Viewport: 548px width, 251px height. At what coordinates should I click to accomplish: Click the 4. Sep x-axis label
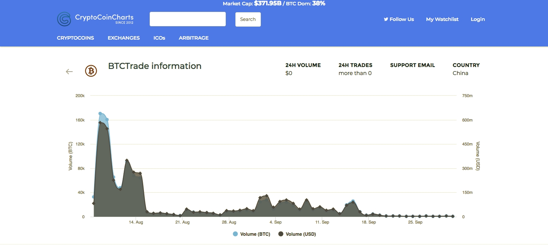[x=275, y=222]
